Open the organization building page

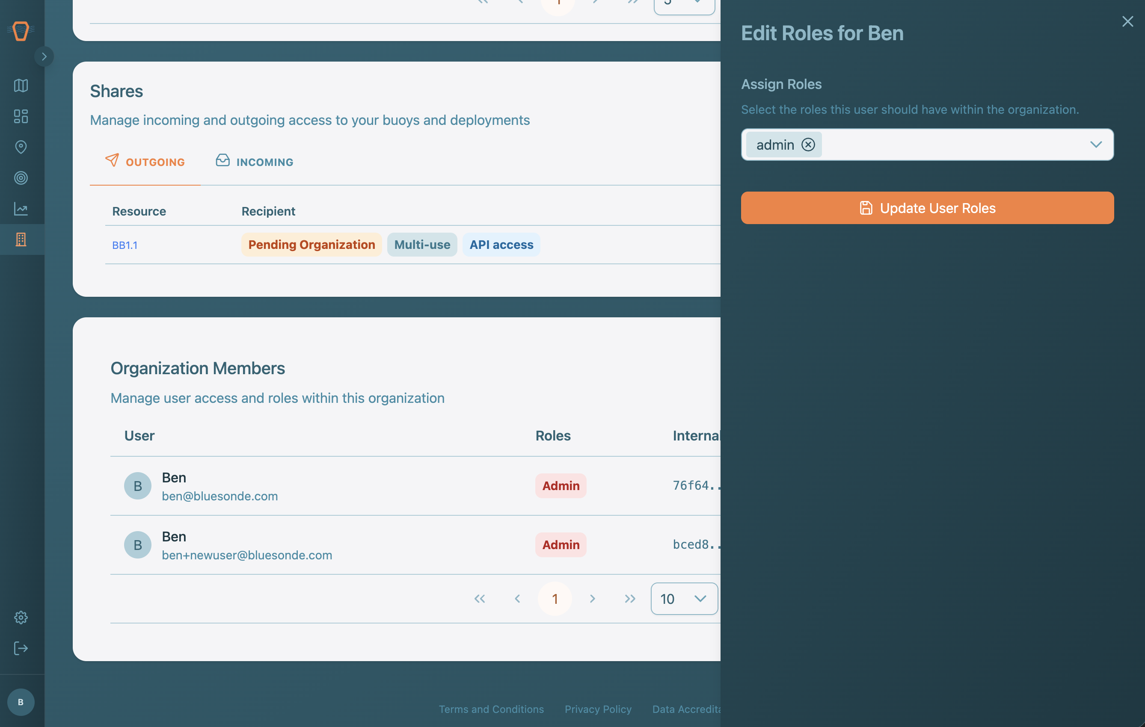(x=21, y=239)
